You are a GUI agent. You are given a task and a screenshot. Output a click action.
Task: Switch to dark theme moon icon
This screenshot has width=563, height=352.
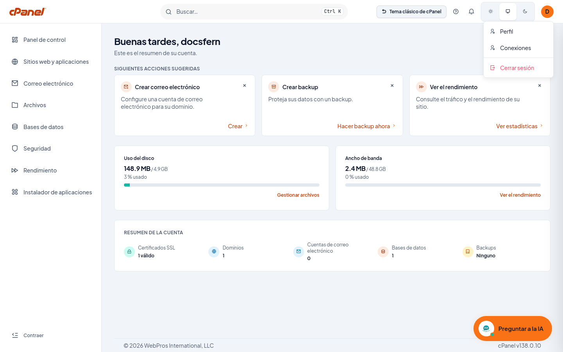tap(525, 12)
